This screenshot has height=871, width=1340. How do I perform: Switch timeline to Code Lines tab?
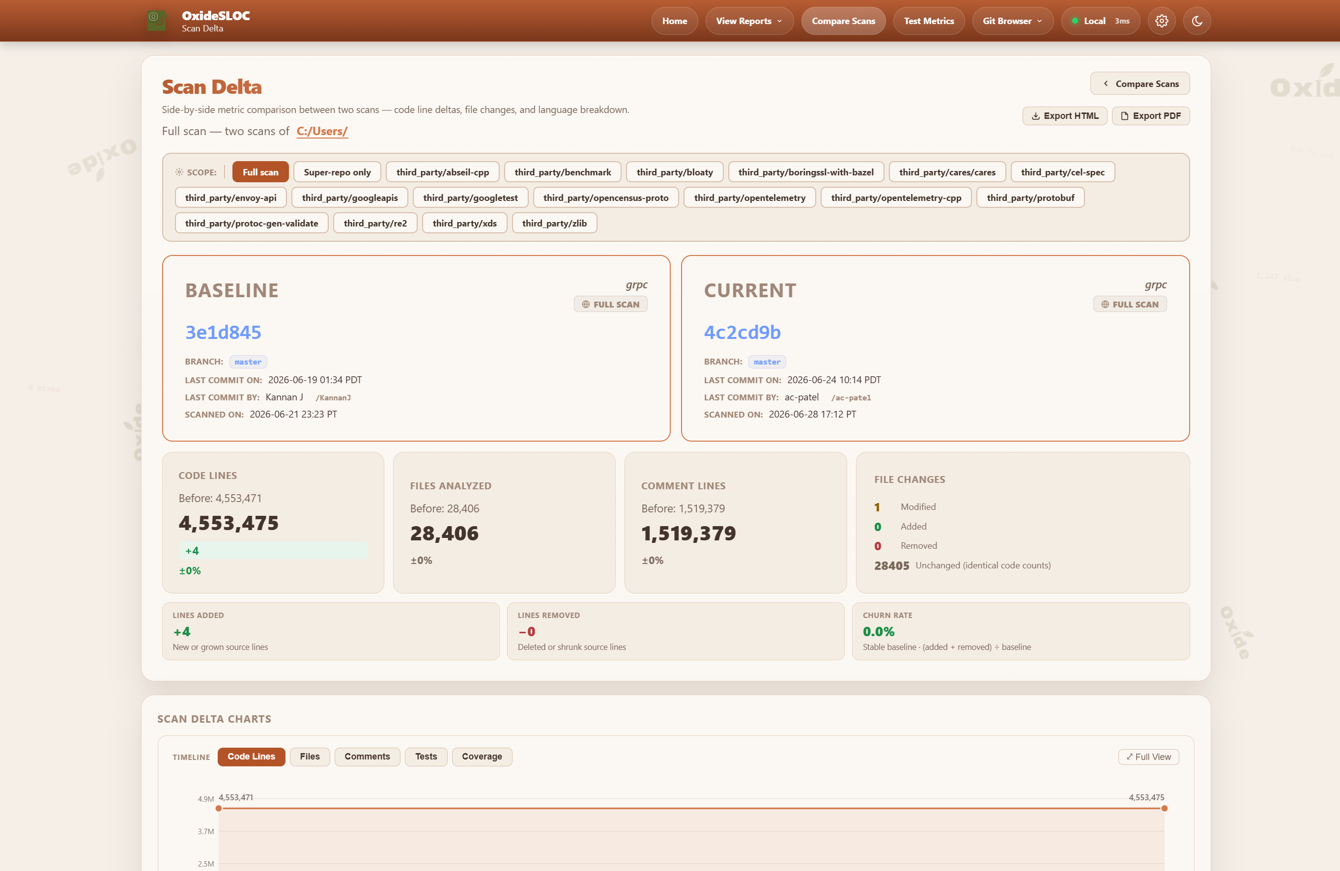(x=251, y=757)
